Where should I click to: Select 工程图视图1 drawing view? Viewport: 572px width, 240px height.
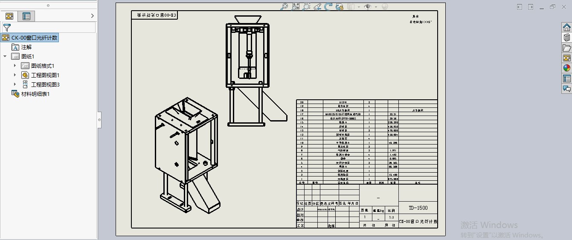click(45, 75)
